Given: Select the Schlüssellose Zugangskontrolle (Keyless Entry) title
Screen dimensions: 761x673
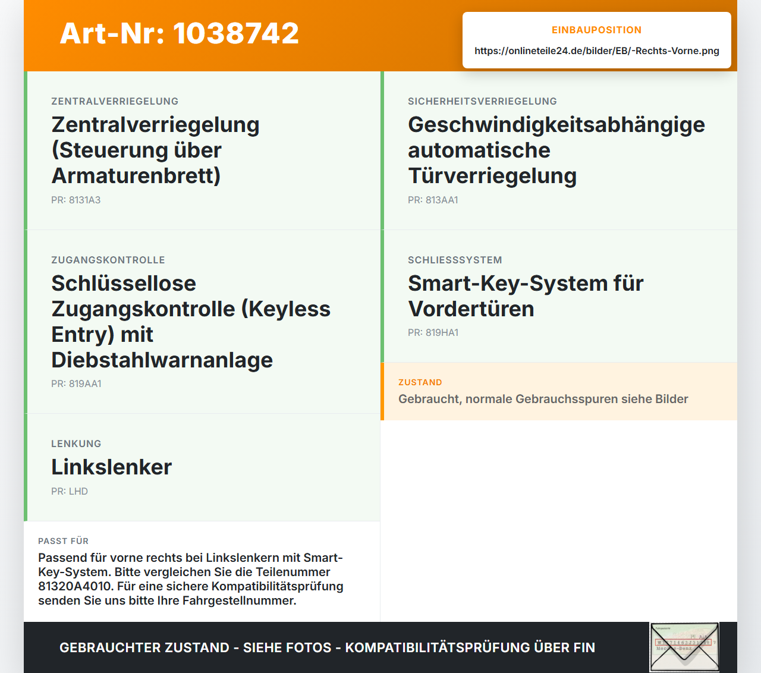Looking at the screenshot, I should point(191,322).
